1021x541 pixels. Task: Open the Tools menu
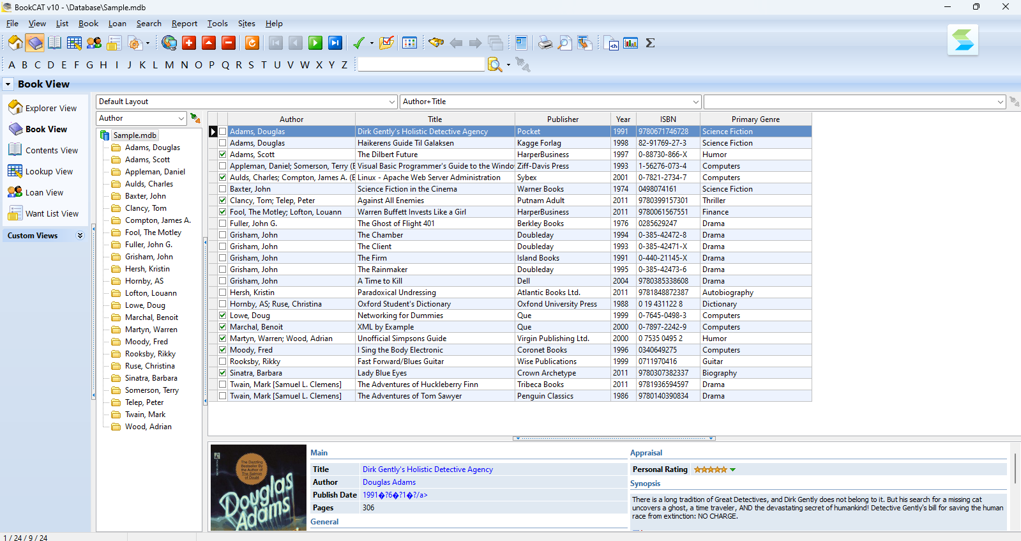pos(217,24)
